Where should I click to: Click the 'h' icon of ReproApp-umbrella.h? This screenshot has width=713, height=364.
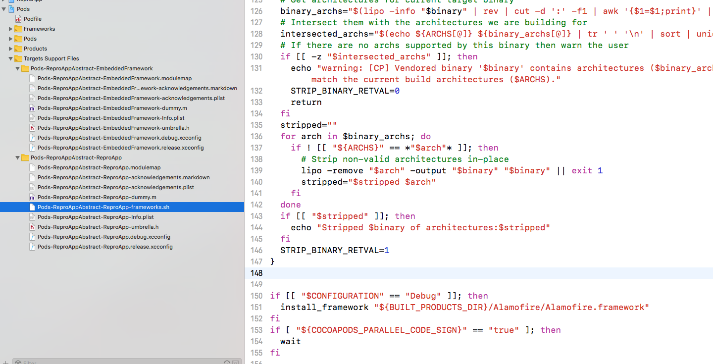tap(32, 227)
